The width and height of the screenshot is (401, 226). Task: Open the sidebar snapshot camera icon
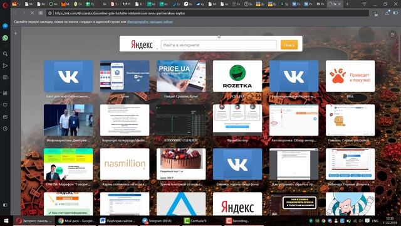pos(5,77)
